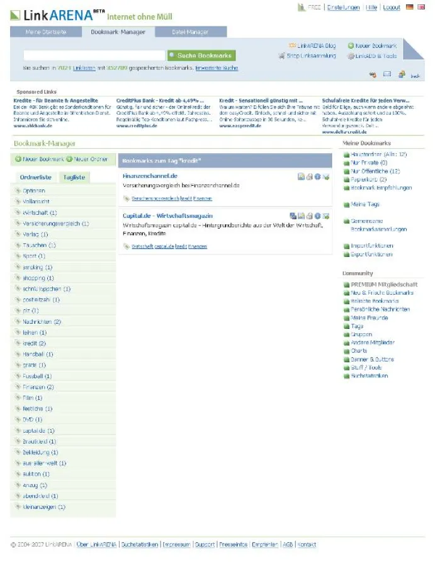Viewport: 435px width, 567px height.
Task: Select the Finanzen (2) tag
Action: pos(38,387)
